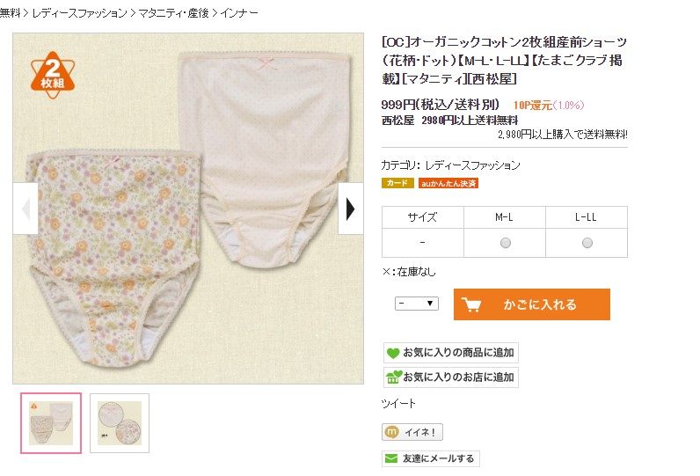Click the mixi イイネ! icon
This screenshot has width=700, height=476.
[392, 432]
